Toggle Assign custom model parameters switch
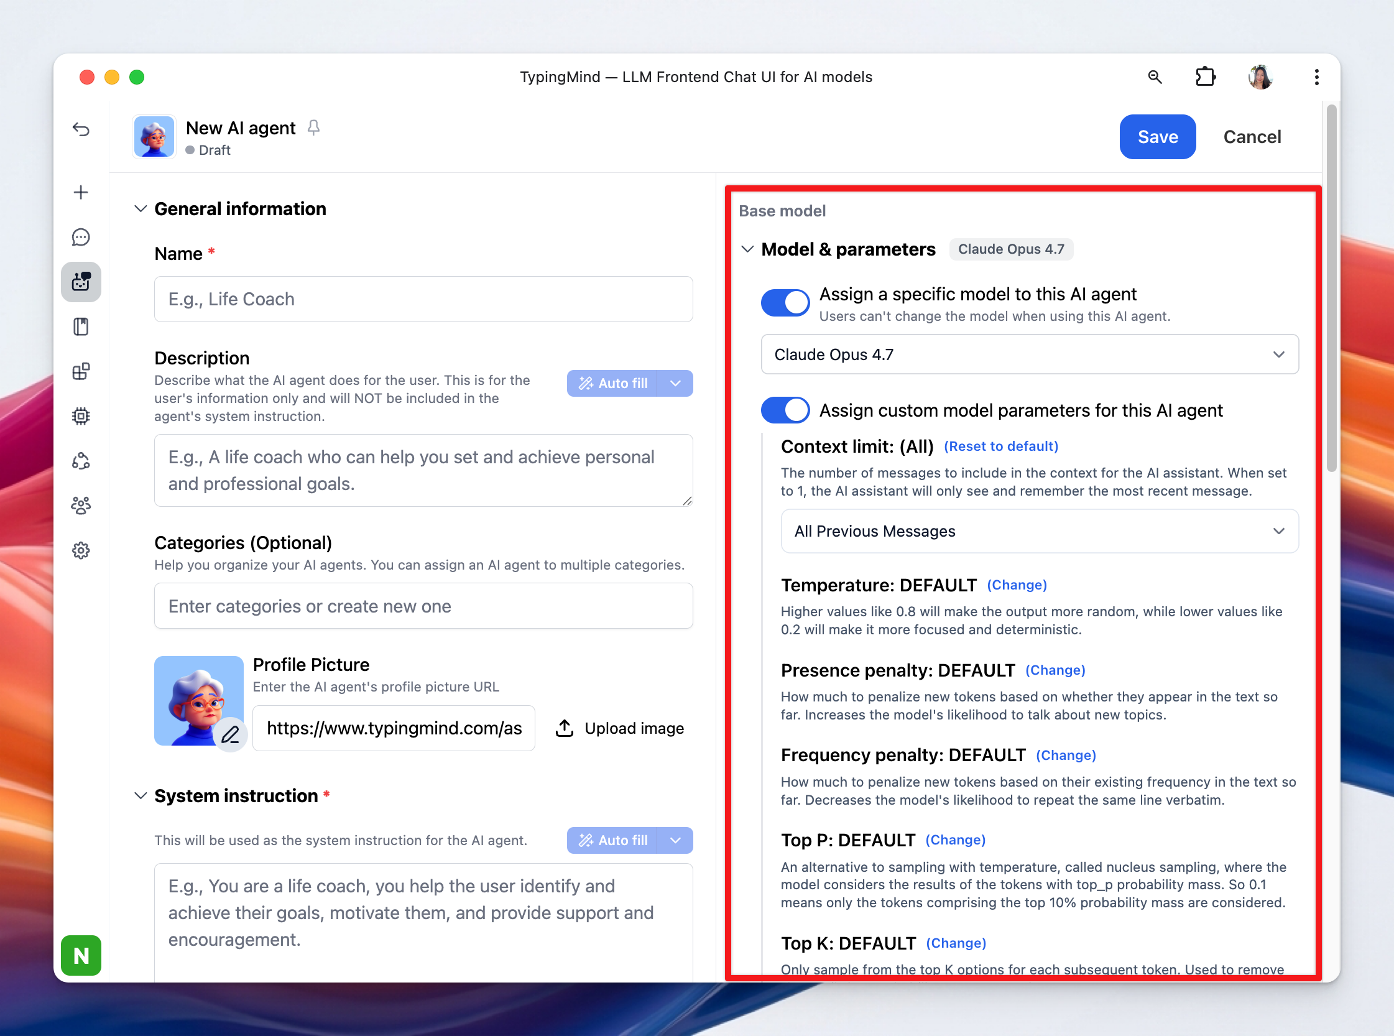Image resolution: width=1394 pixels, height=1036 pixels. [785, 410]
